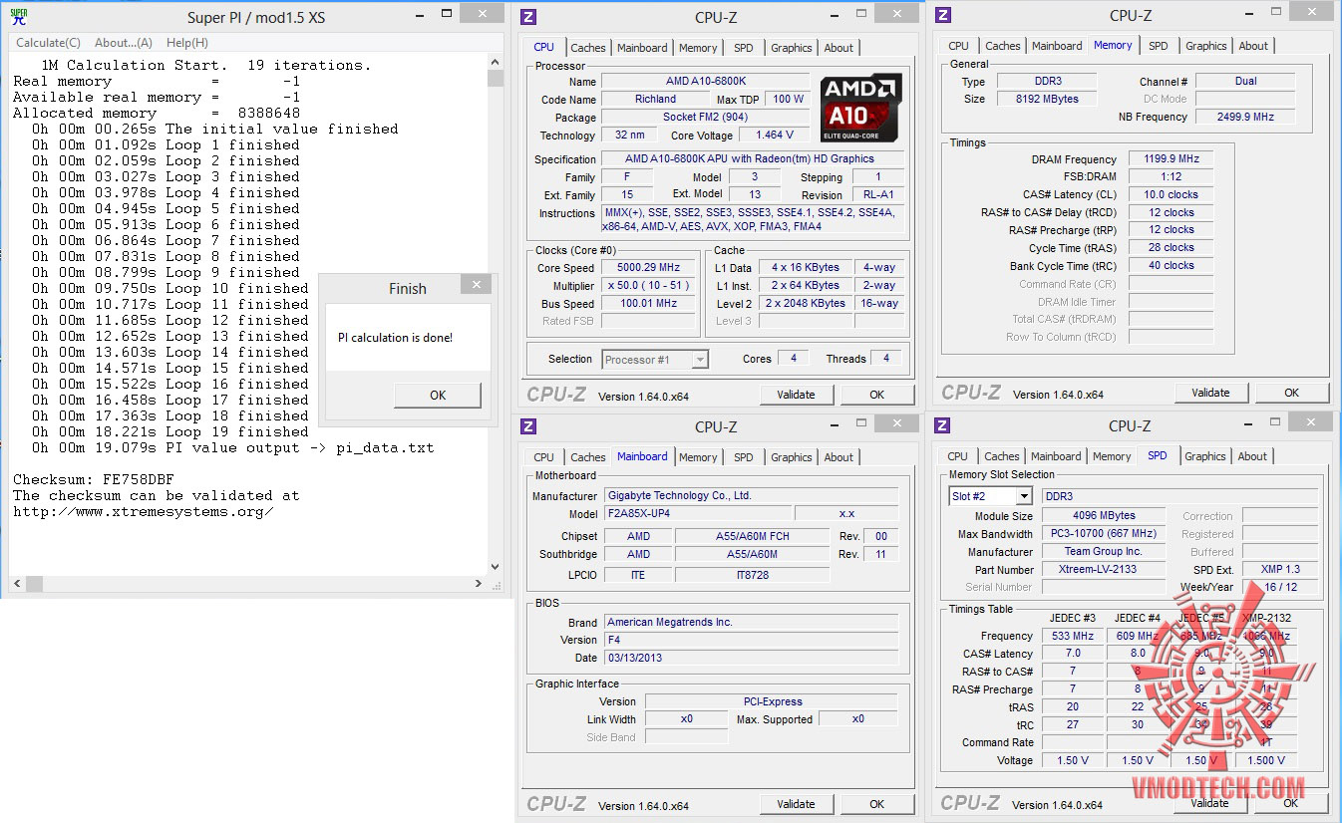Click the Super PI scrollbar down arrow
Viewport: 1342px width, 823px height.
pyautogui.click(x=496, y=567)
